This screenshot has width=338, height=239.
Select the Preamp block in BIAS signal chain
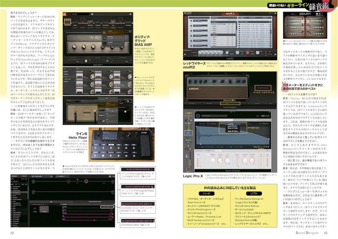[x=75, y=23]
